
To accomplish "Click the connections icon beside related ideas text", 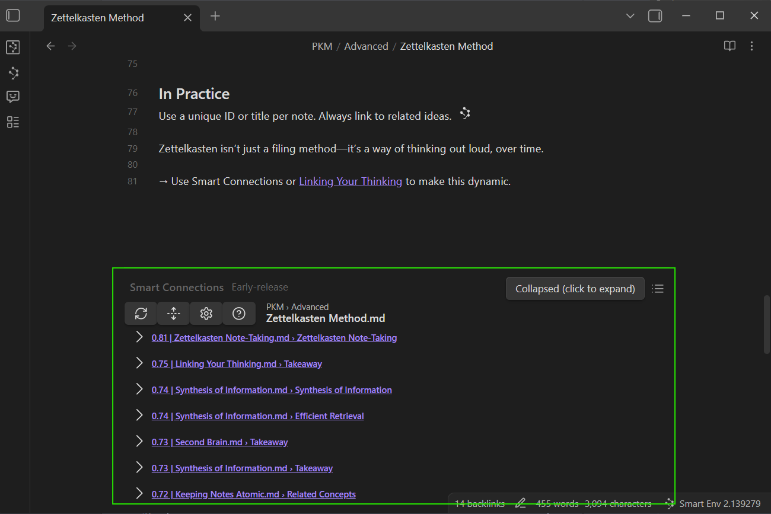I will tap(466, 114).
